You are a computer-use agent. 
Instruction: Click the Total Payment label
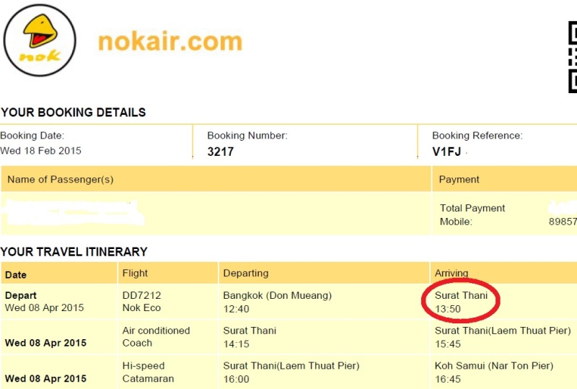pyautogui.click(x=472, y=208)
